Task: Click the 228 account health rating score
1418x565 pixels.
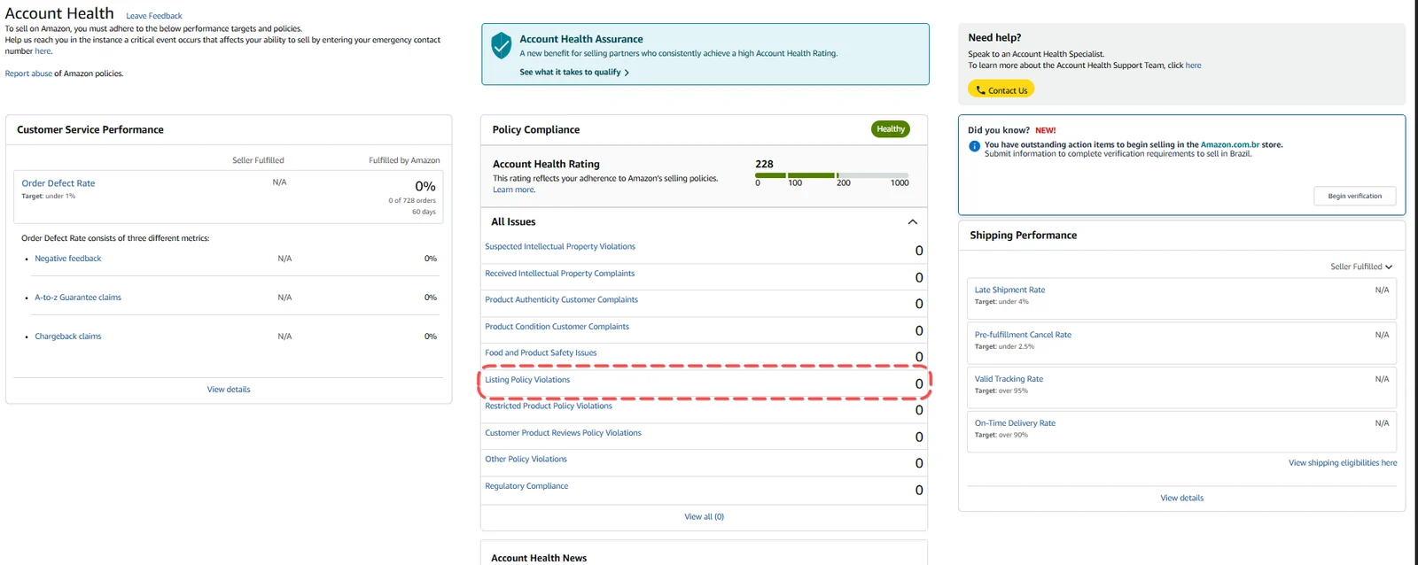Action: click(764, 164)
